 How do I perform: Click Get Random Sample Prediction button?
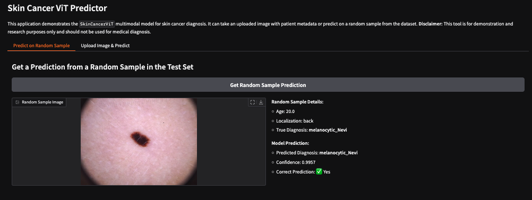tap(268, 85)
